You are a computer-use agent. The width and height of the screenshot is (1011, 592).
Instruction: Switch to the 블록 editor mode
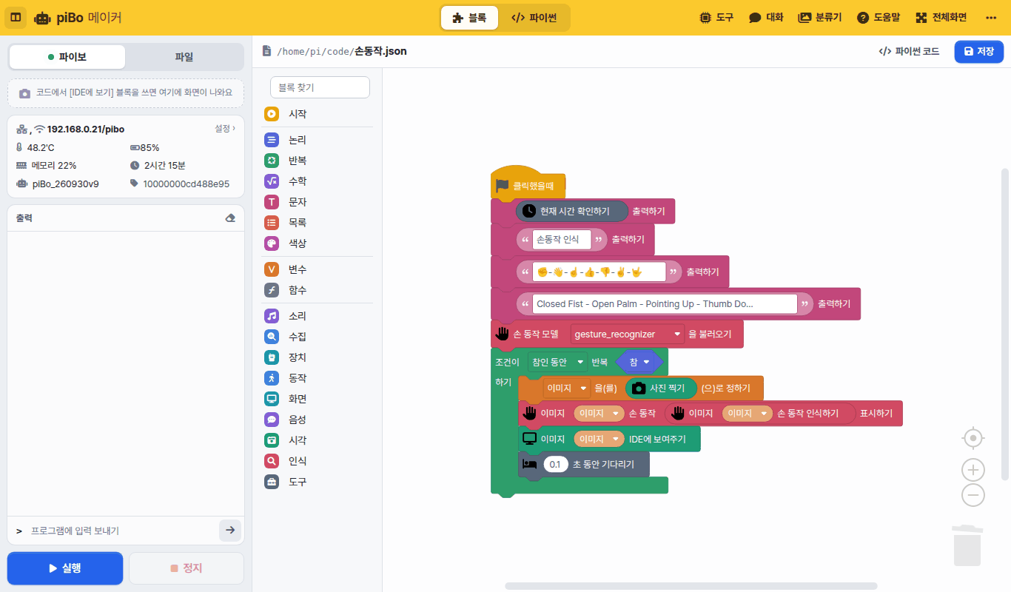point(469,18)
